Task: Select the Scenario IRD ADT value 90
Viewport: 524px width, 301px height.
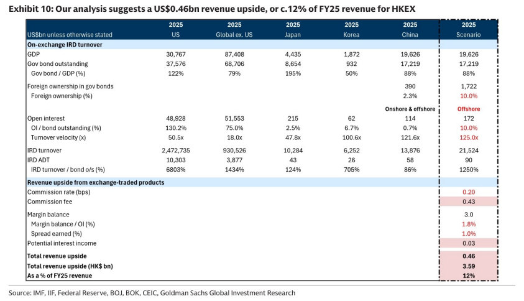Action: (469, 160)
